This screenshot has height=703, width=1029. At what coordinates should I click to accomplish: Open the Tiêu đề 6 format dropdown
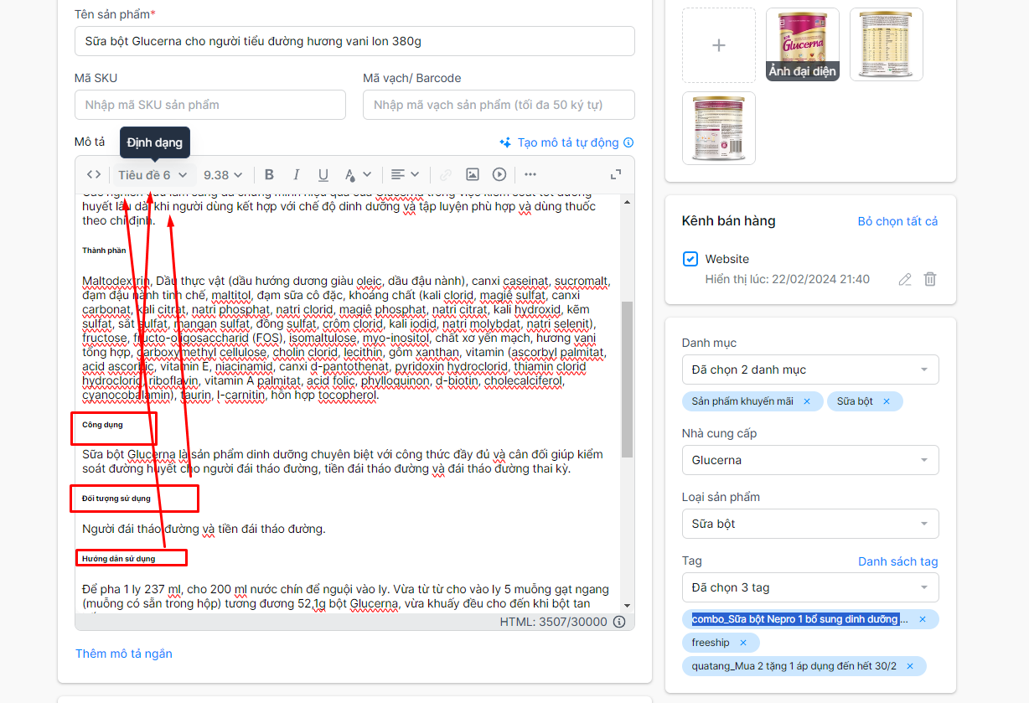click(153, 174)
